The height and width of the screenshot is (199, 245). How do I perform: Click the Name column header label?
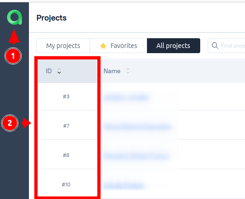pyautogui.click(x=112, y=71)
